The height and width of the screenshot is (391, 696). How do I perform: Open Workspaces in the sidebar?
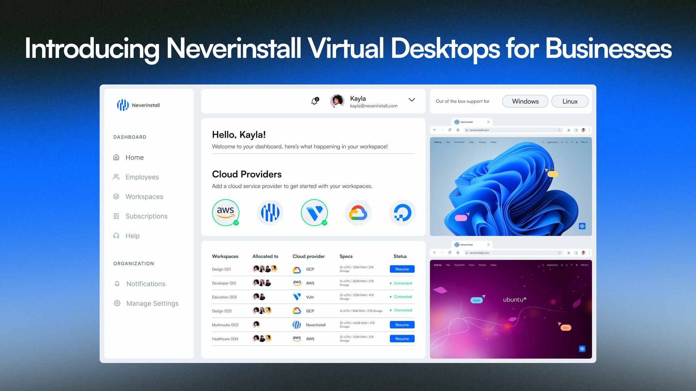(144, 197)
